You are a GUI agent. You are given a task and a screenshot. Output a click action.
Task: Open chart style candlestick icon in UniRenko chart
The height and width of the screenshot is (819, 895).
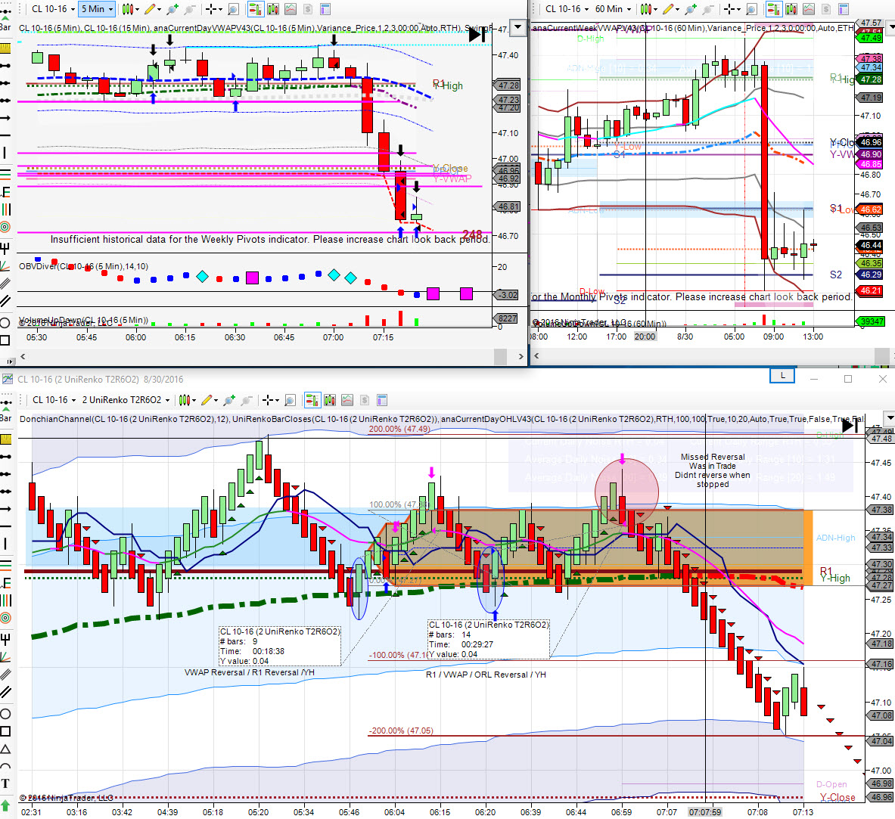point(183,400)
